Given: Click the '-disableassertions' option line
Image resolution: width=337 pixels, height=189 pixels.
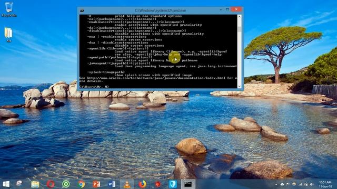Looking at the screenshot, I should (136, 30).
